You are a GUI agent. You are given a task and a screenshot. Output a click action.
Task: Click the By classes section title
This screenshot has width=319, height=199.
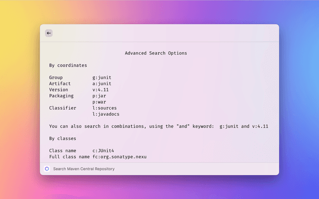click(x=63, y=138)
